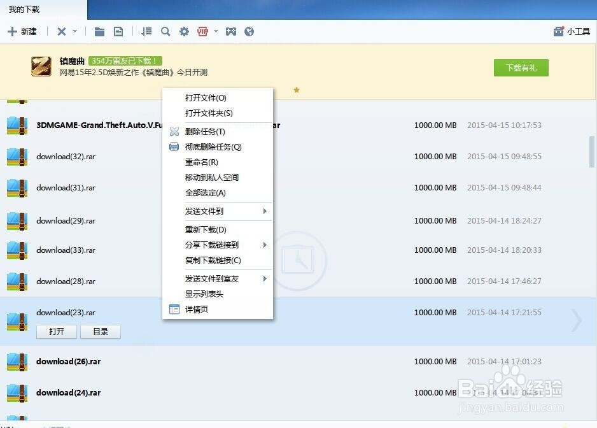Click the 打开 button under download(23).rar
597x428 pixels.
pos(57,332)
